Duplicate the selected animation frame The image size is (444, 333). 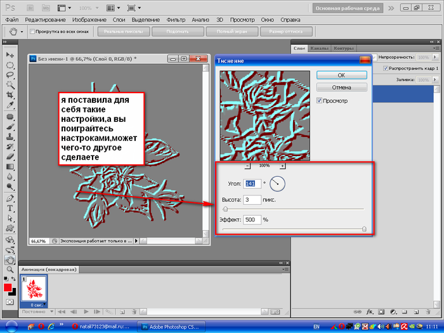(122, 312)
